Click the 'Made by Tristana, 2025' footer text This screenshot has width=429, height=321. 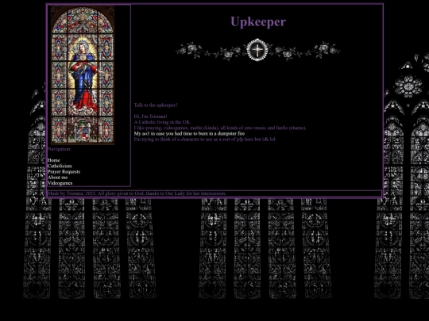point(137,193)
